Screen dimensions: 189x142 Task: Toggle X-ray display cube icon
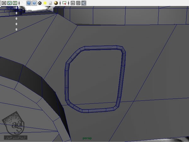click(x=72, y=3)
